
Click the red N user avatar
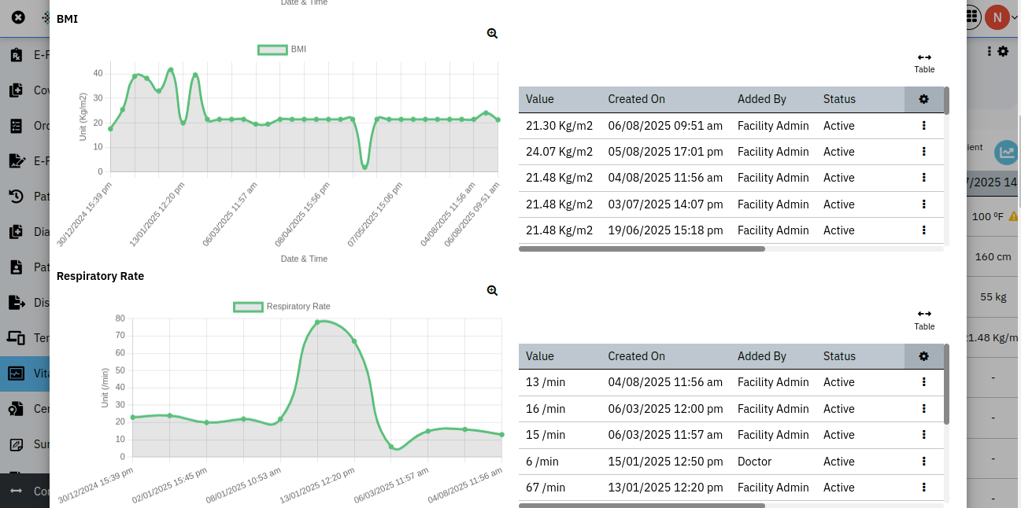997,17
